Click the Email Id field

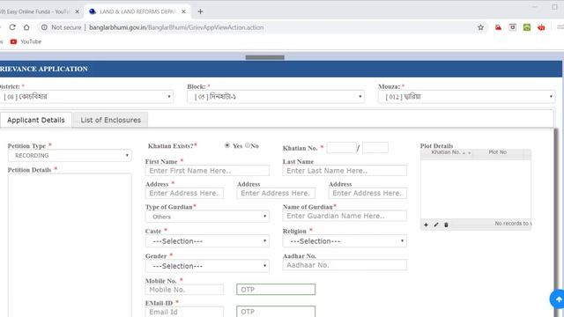184,312
